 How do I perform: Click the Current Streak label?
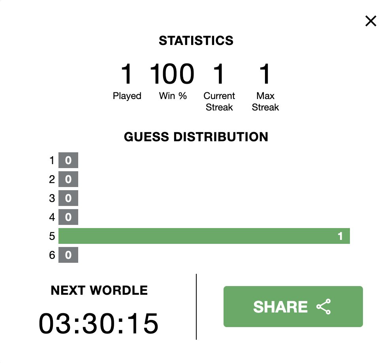pos(219,101)
